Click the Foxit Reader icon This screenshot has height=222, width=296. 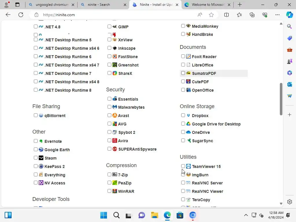pyautogui.click(x=188, y=56)
